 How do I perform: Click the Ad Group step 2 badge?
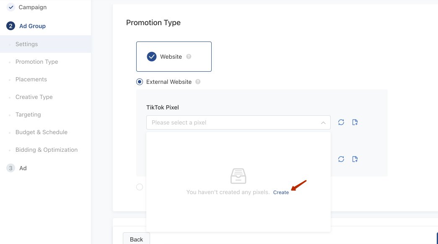11,26
